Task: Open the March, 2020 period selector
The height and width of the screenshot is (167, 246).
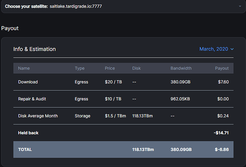Action: 214,49
